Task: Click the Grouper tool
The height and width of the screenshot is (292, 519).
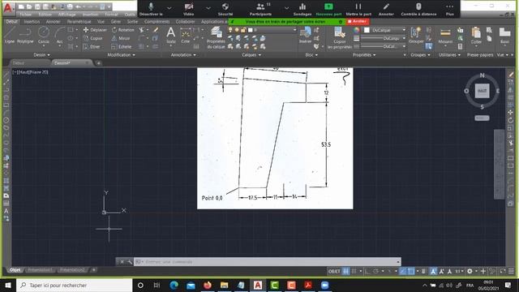Action: click(416, 36)
